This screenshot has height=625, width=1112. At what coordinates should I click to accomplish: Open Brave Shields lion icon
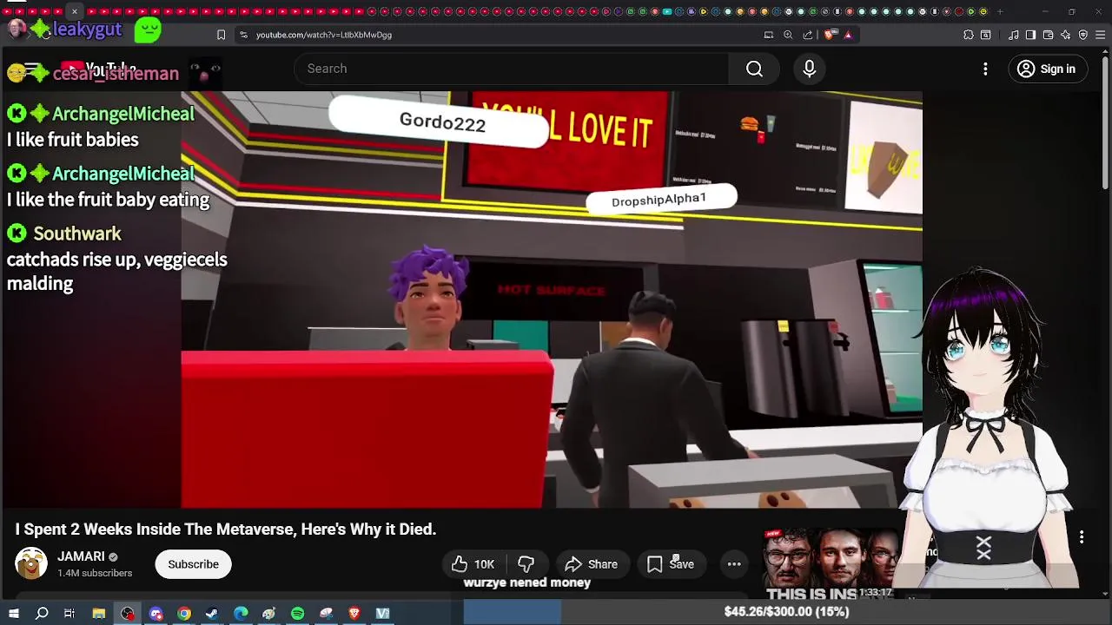[x=830, y=35]
